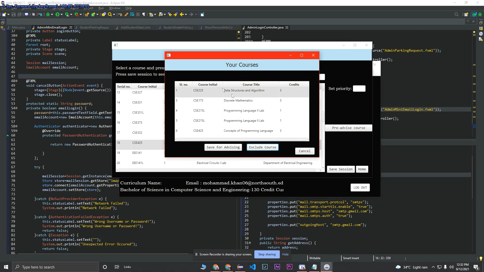This screenshot has width=484, height=272.
Task: Click Cancel in Your Courses dialog
Action: click(x=305, y=151)
